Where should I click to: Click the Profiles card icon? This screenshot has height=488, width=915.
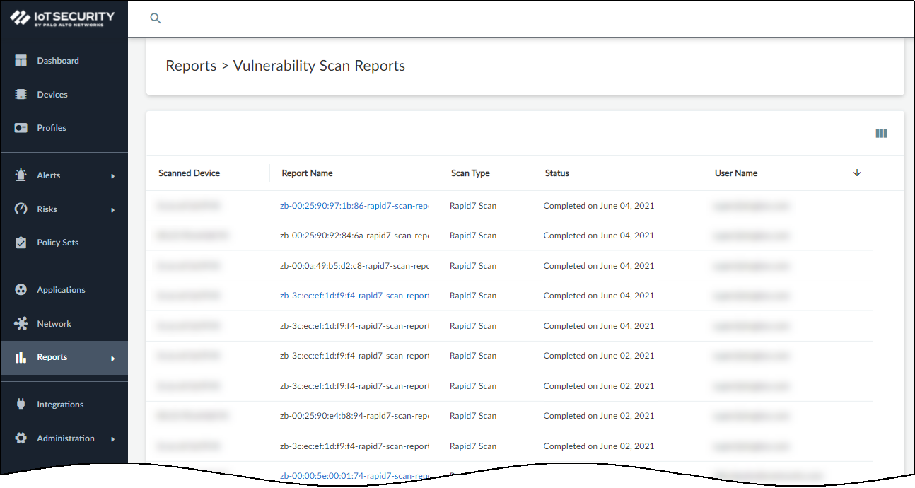click(21, 128)
